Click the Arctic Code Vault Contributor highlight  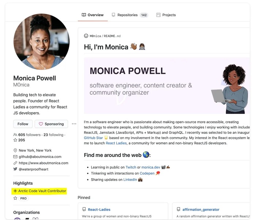click(42, 191)
